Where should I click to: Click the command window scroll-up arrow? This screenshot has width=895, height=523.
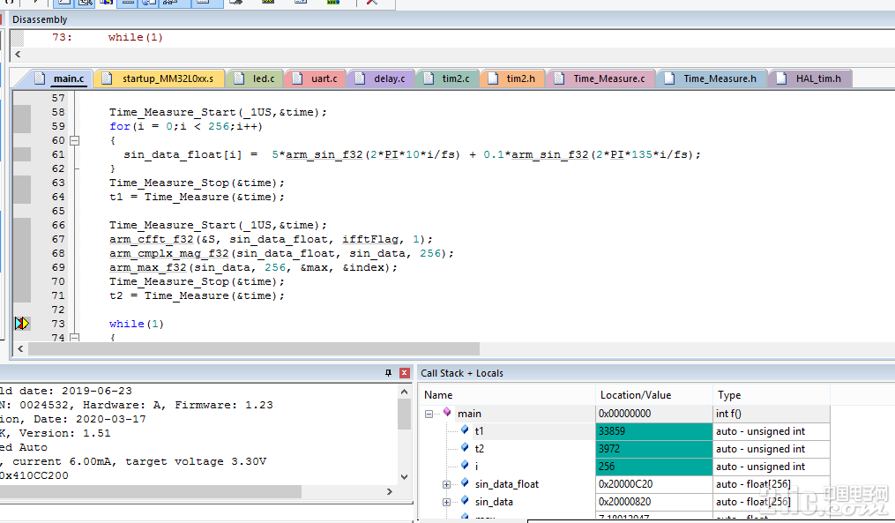tap(404, 392)
